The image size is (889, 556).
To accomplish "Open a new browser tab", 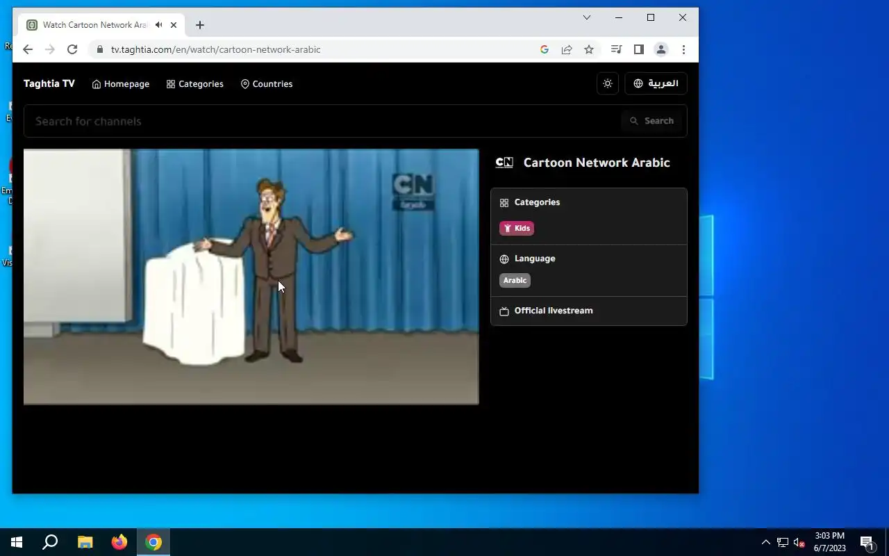I will [x=200, y=25].
